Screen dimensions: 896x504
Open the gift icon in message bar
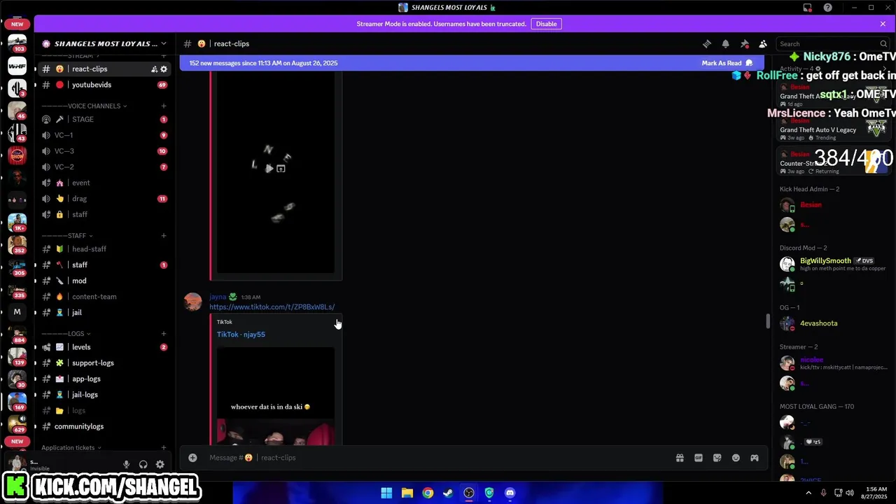pyautogui.click(x=680, y=458)
